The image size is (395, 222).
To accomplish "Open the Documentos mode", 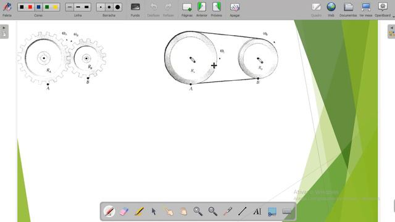I will [x=348, y=9].
